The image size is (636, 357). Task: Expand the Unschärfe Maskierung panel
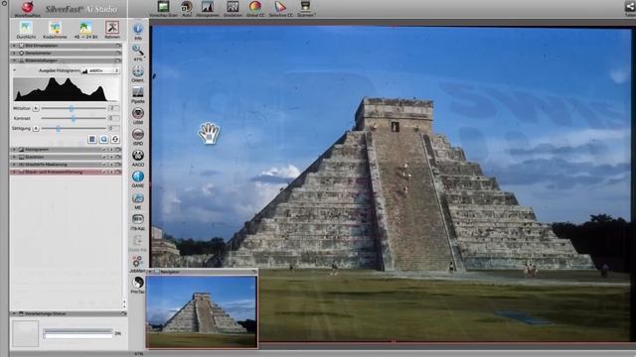point(14,165)
